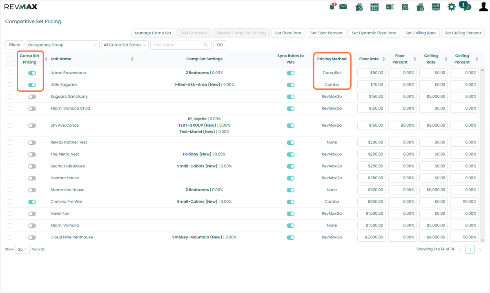Select page 1 in pagination
Viewport: 490px width, 293px height.
(470, 249)
